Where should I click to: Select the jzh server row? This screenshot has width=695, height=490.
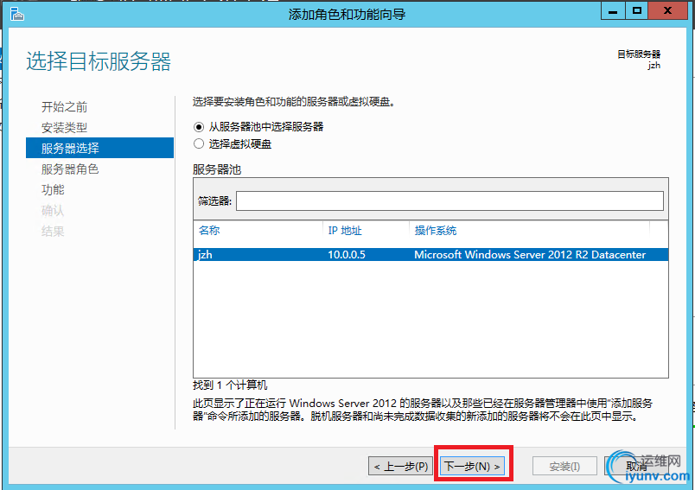coord(430,255)
